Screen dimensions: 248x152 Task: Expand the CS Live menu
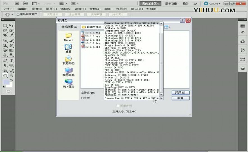click(212, 3)
